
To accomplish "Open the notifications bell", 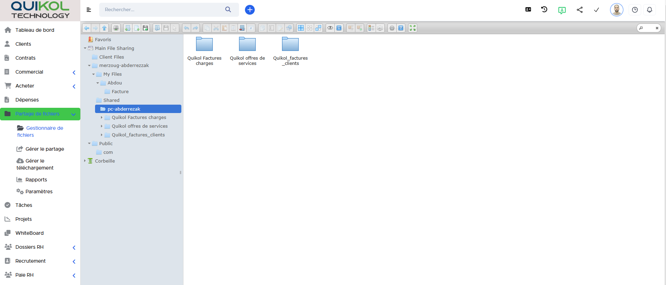I will 649,10.
